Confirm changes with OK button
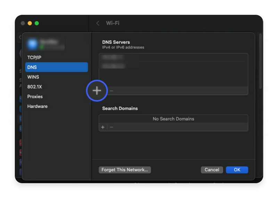The image size is (278, 198). pyautogui.click(x=237, y=170)
